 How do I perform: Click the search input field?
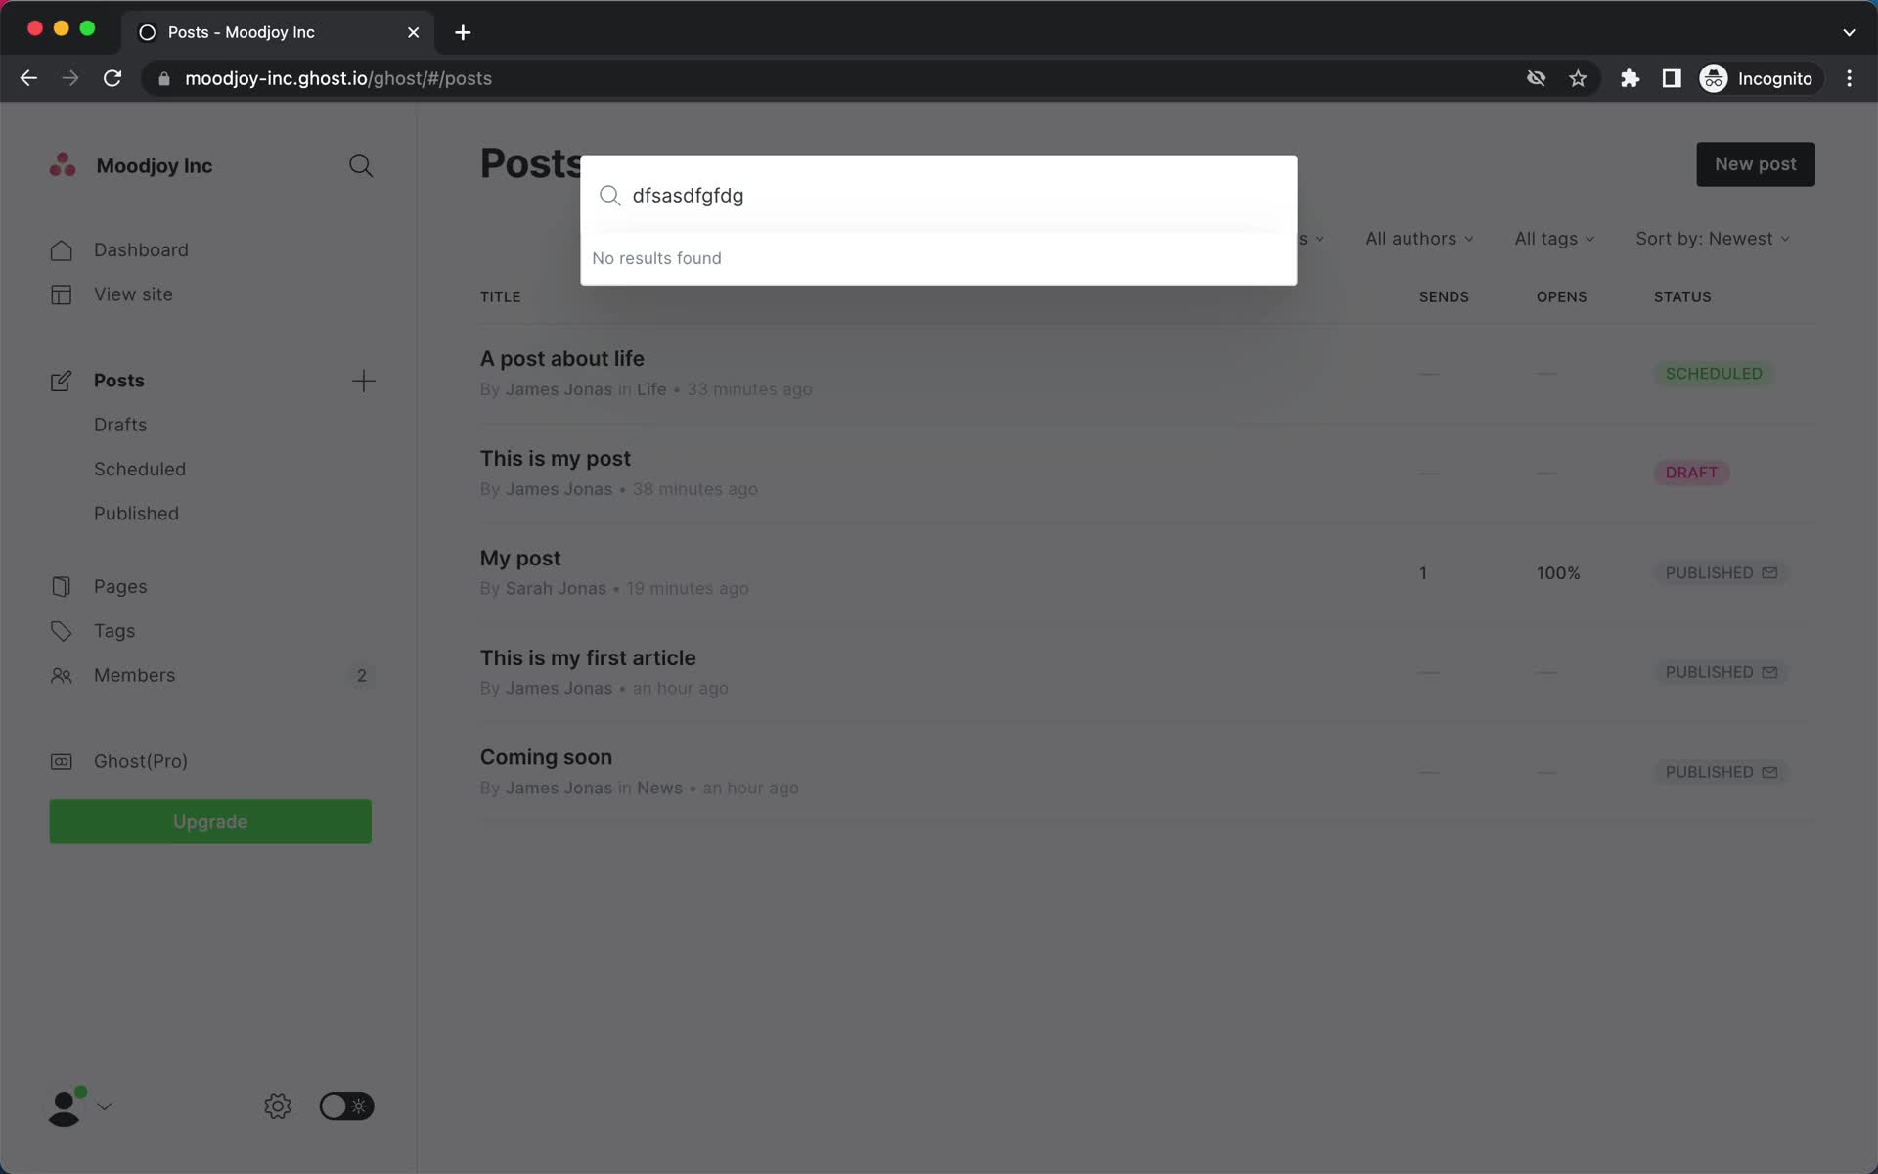coord(938,195)
